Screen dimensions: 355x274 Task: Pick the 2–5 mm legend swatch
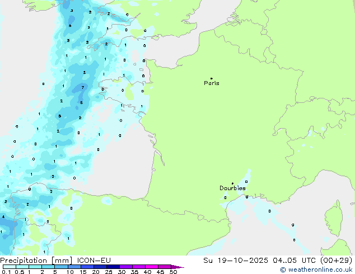48,267
